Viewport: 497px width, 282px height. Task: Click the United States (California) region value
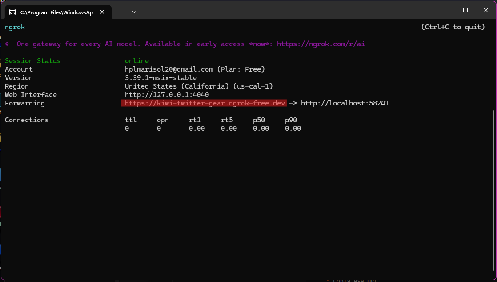tap(199, 86)
